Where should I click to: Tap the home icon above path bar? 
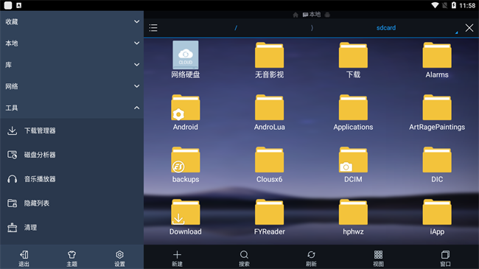click(x=296, y=15)
